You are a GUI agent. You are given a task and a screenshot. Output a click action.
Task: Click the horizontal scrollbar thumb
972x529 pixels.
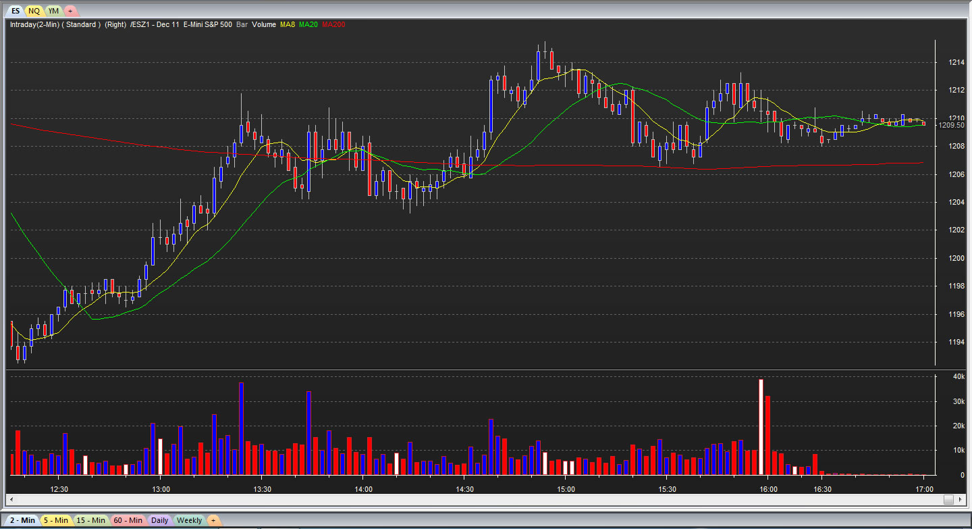pos(950,499)
